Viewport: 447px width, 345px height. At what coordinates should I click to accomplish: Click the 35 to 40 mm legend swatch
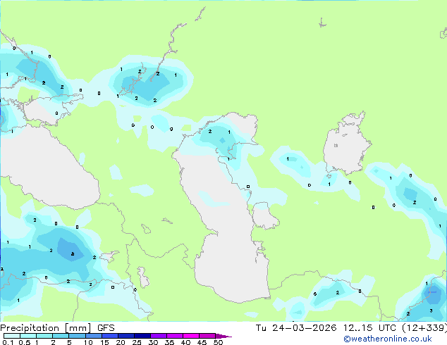point(174,336)
